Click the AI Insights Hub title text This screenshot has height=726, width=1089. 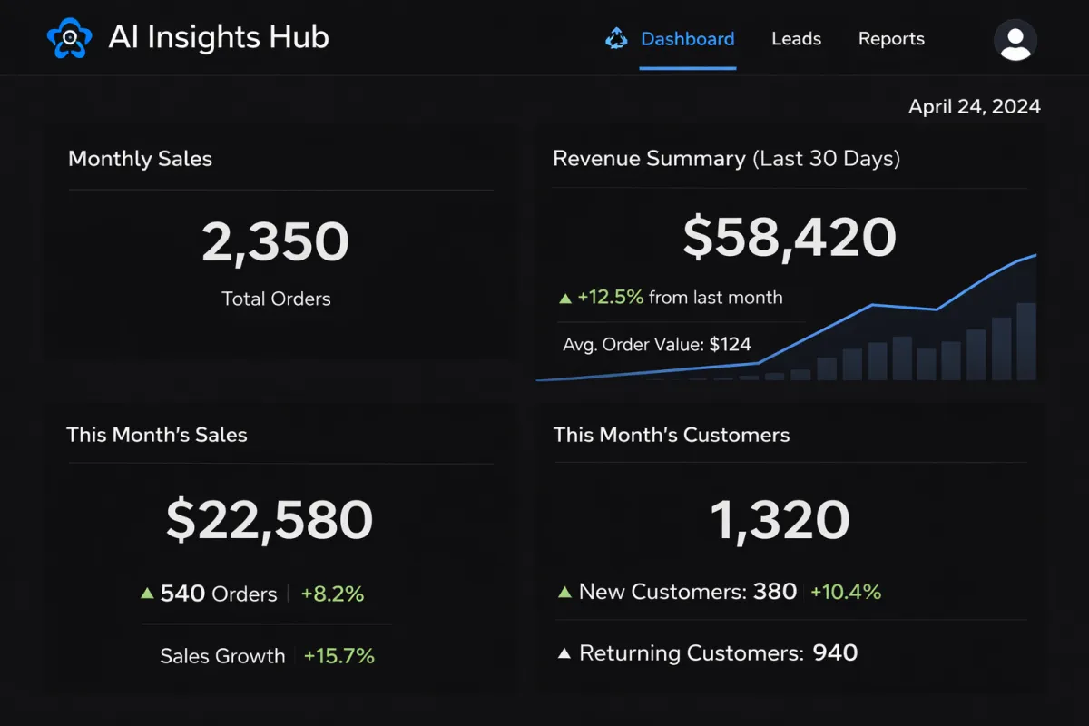click(218, 37)
